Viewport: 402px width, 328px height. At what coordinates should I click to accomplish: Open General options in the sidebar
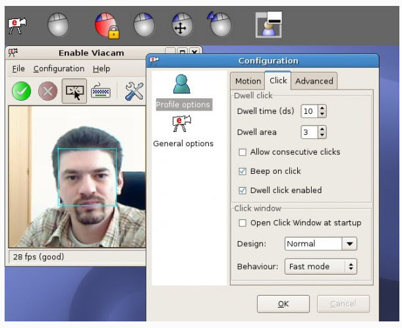pyautogui.click(x=183, y=143)
